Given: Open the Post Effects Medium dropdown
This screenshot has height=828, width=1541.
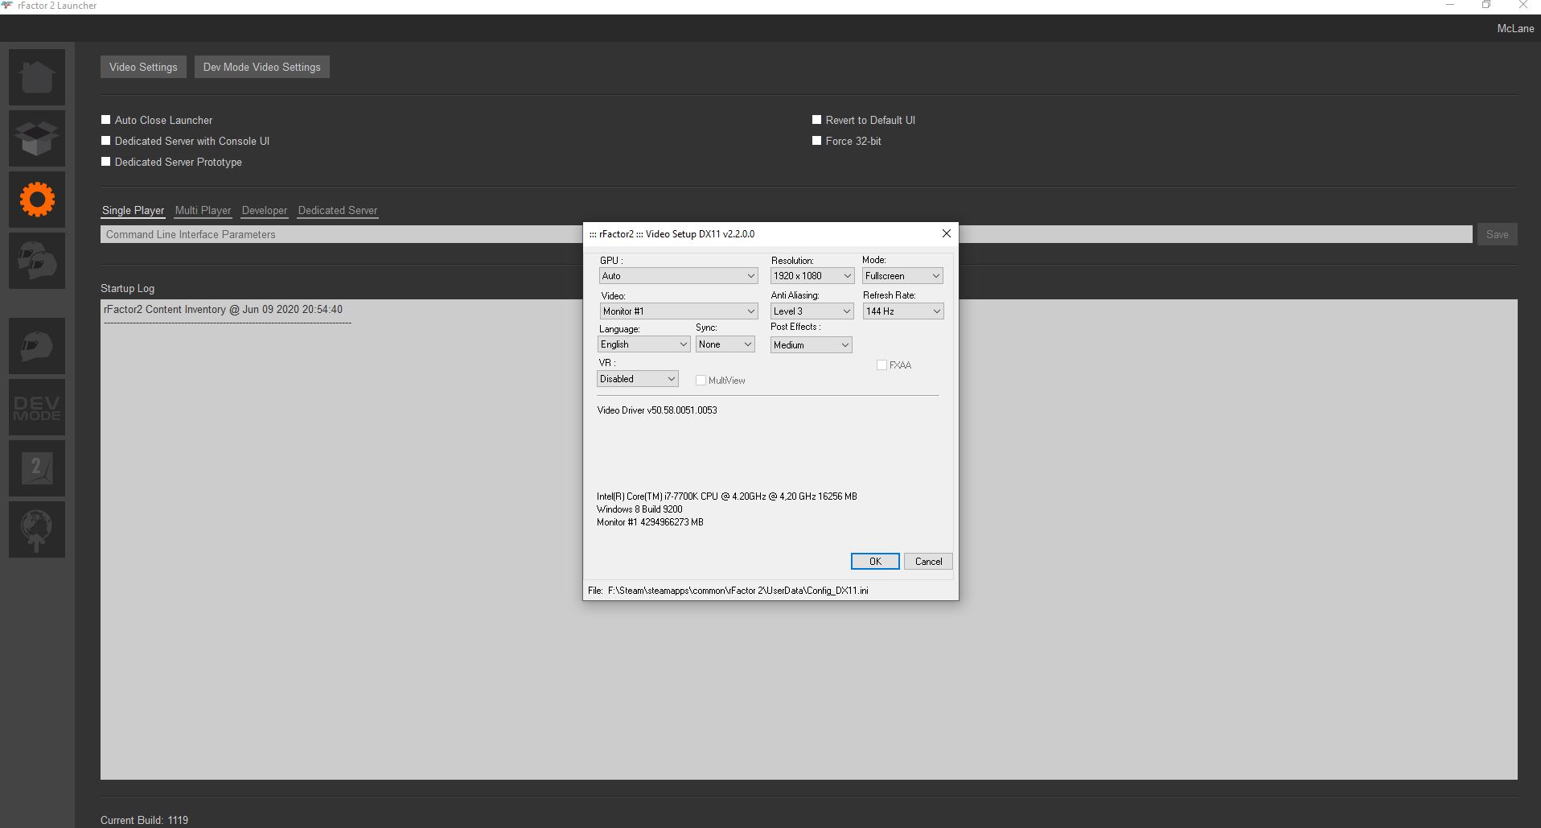Looking at the screenshot, I should 811,345.
